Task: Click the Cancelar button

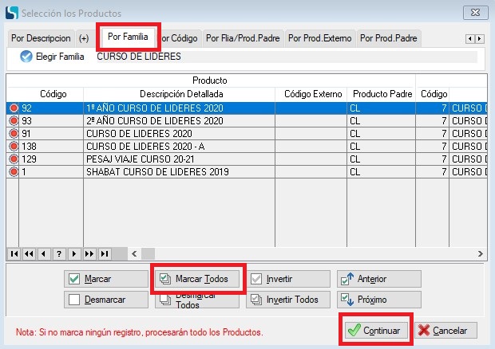Action: point(445,330)
